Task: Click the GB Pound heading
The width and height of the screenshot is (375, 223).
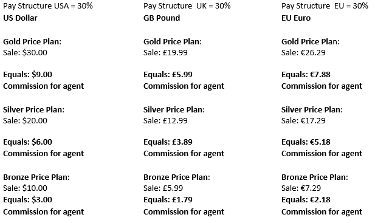Action: (162, 18)
